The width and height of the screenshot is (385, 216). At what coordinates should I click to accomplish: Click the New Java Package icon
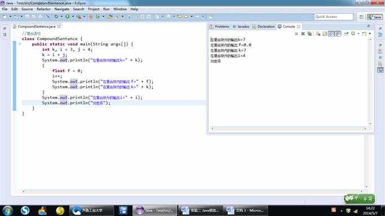91,16
